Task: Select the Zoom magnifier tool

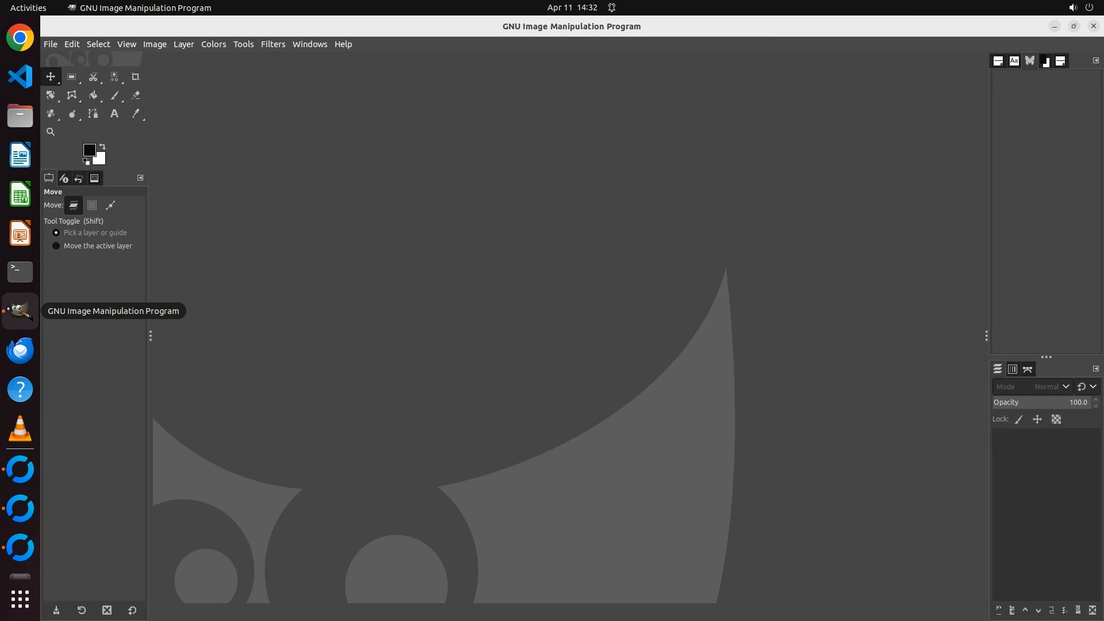Action: coord(51,132)
